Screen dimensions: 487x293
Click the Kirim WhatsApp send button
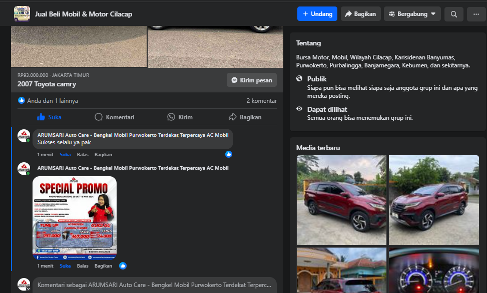180,117
